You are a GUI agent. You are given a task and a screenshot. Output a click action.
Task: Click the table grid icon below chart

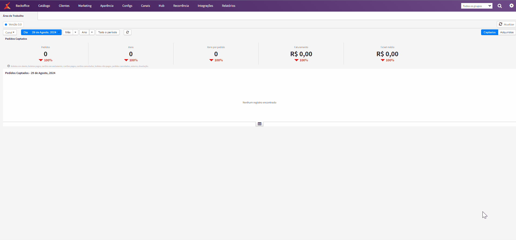point(259,124)
